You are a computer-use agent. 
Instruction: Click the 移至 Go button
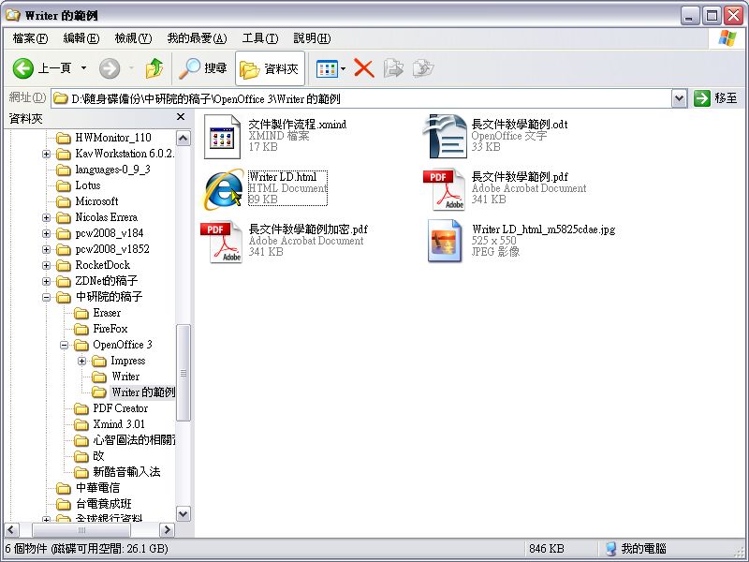pos(715,98)
